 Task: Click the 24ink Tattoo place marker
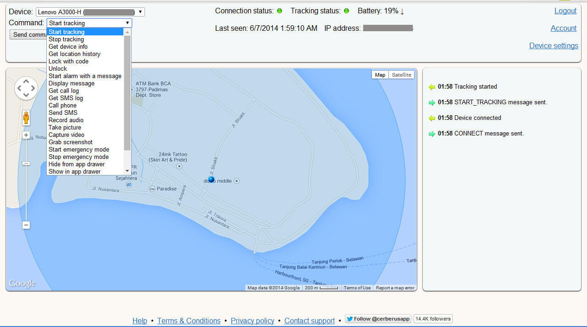pos(179,166)
